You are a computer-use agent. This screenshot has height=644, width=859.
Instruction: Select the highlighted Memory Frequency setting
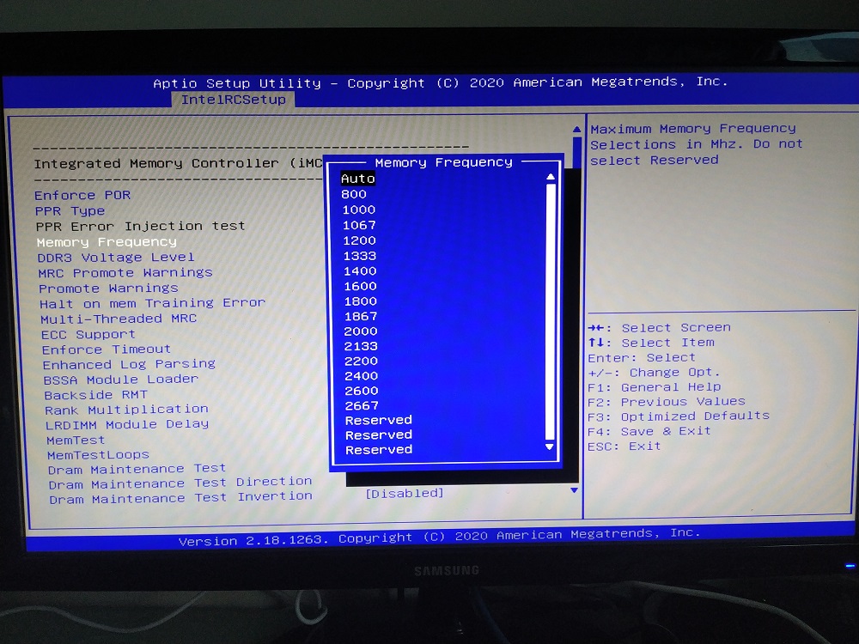pyautogui.click(x=107, y=242)
